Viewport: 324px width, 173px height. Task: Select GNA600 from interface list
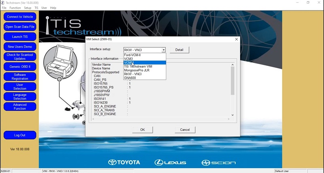click(x=145, y=78)
